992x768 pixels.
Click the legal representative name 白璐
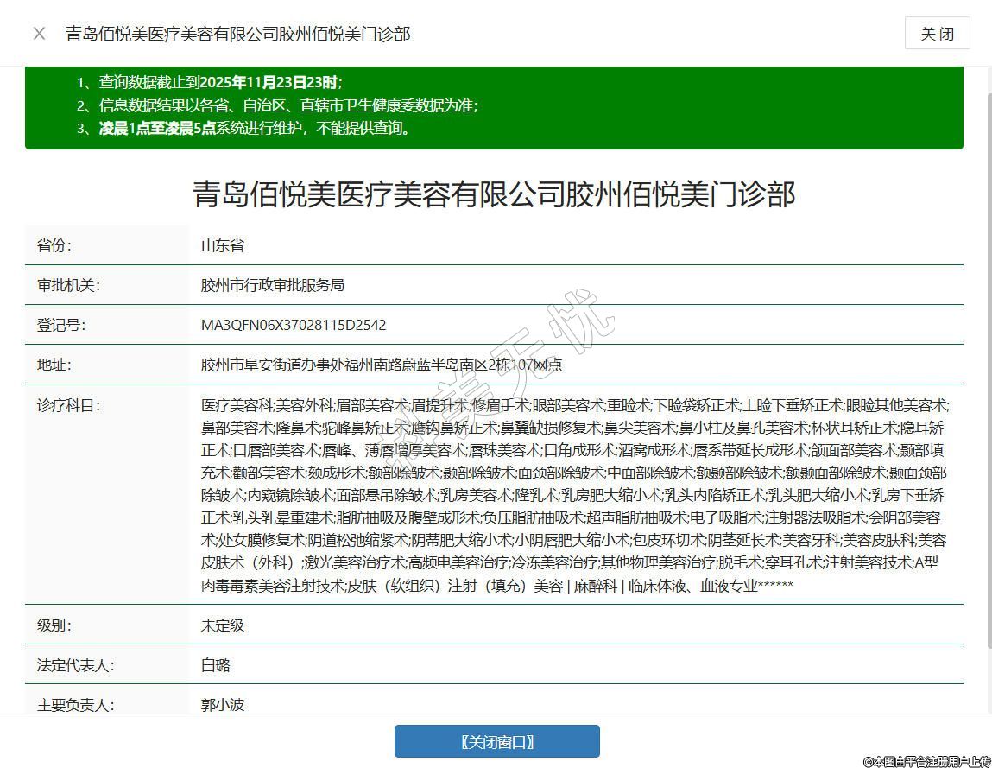[216, 665]
